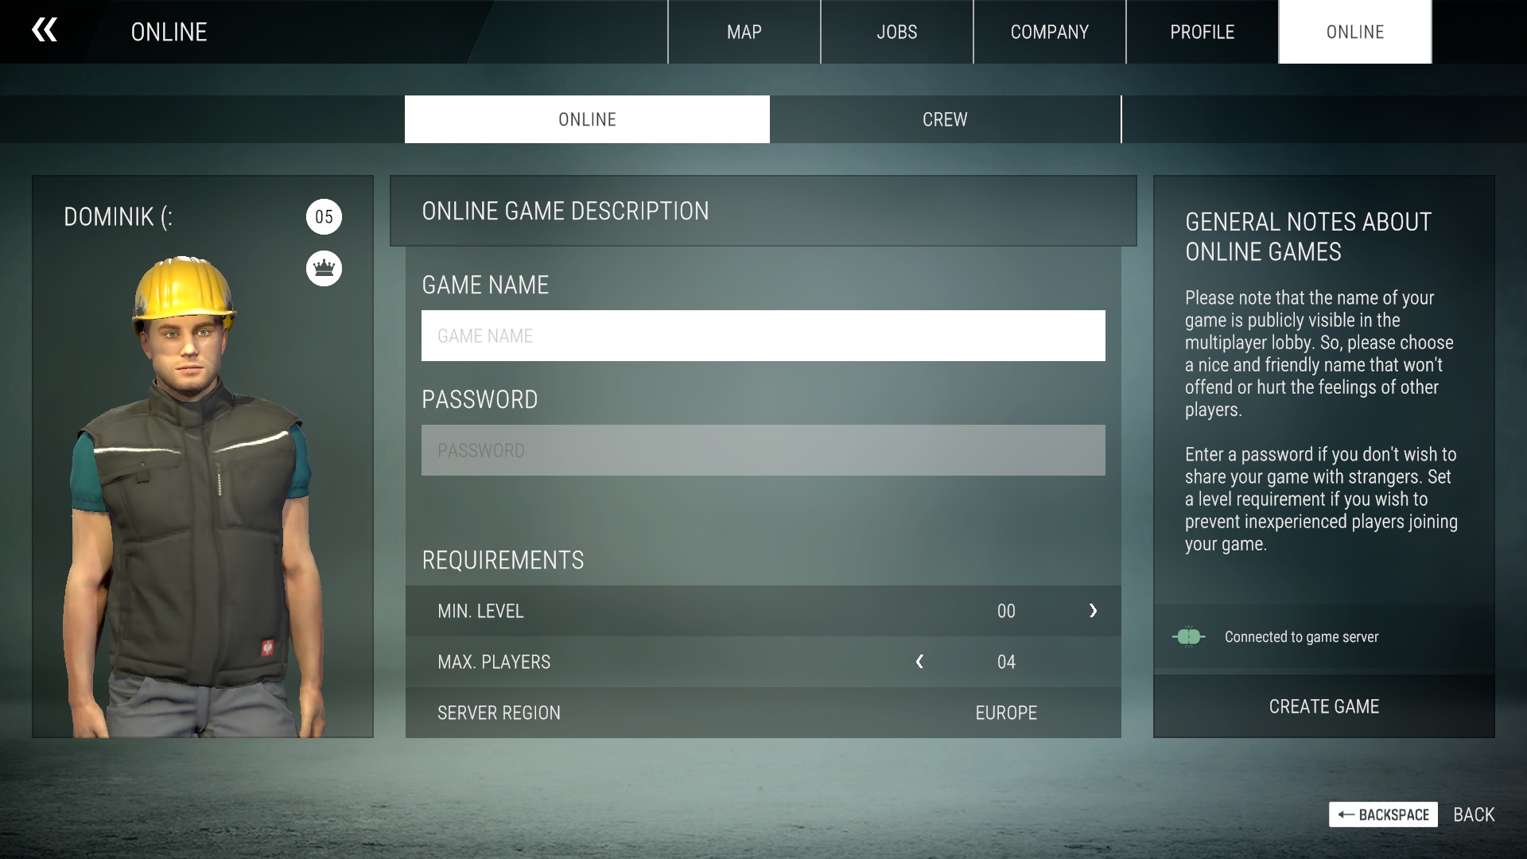
Task: Select the Server Region Europe value
Action: pyautogui.click(x=1005, y=713)
